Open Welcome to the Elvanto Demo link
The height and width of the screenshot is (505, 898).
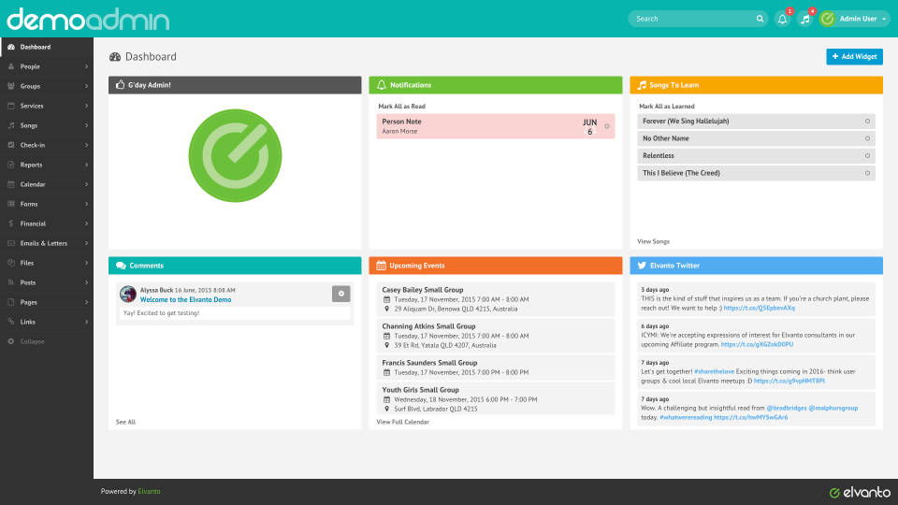[185, 299]
